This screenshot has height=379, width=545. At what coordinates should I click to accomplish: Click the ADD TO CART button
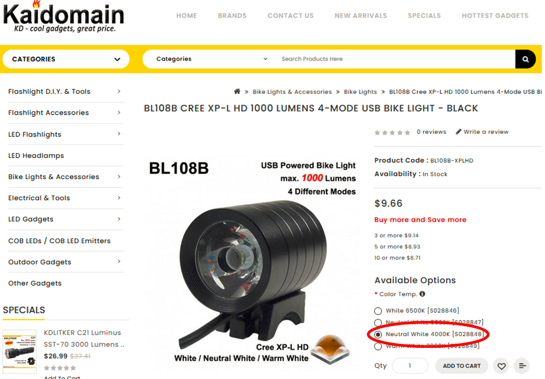pyautogui.click(x=461, y=366)
